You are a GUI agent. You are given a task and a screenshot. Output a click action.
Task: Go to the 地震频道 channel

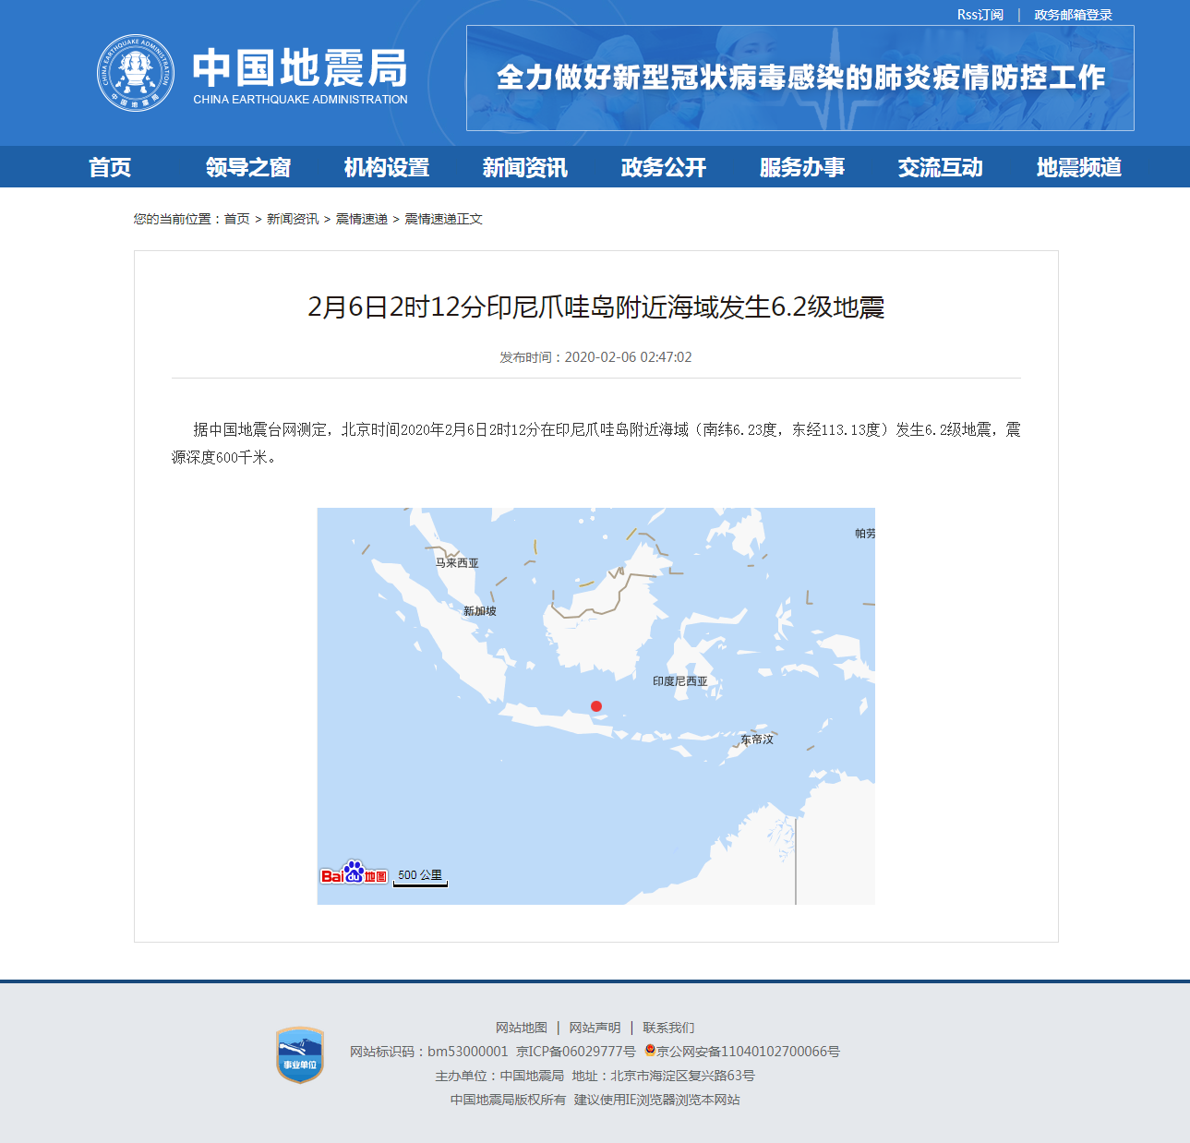pos(1079,167)
